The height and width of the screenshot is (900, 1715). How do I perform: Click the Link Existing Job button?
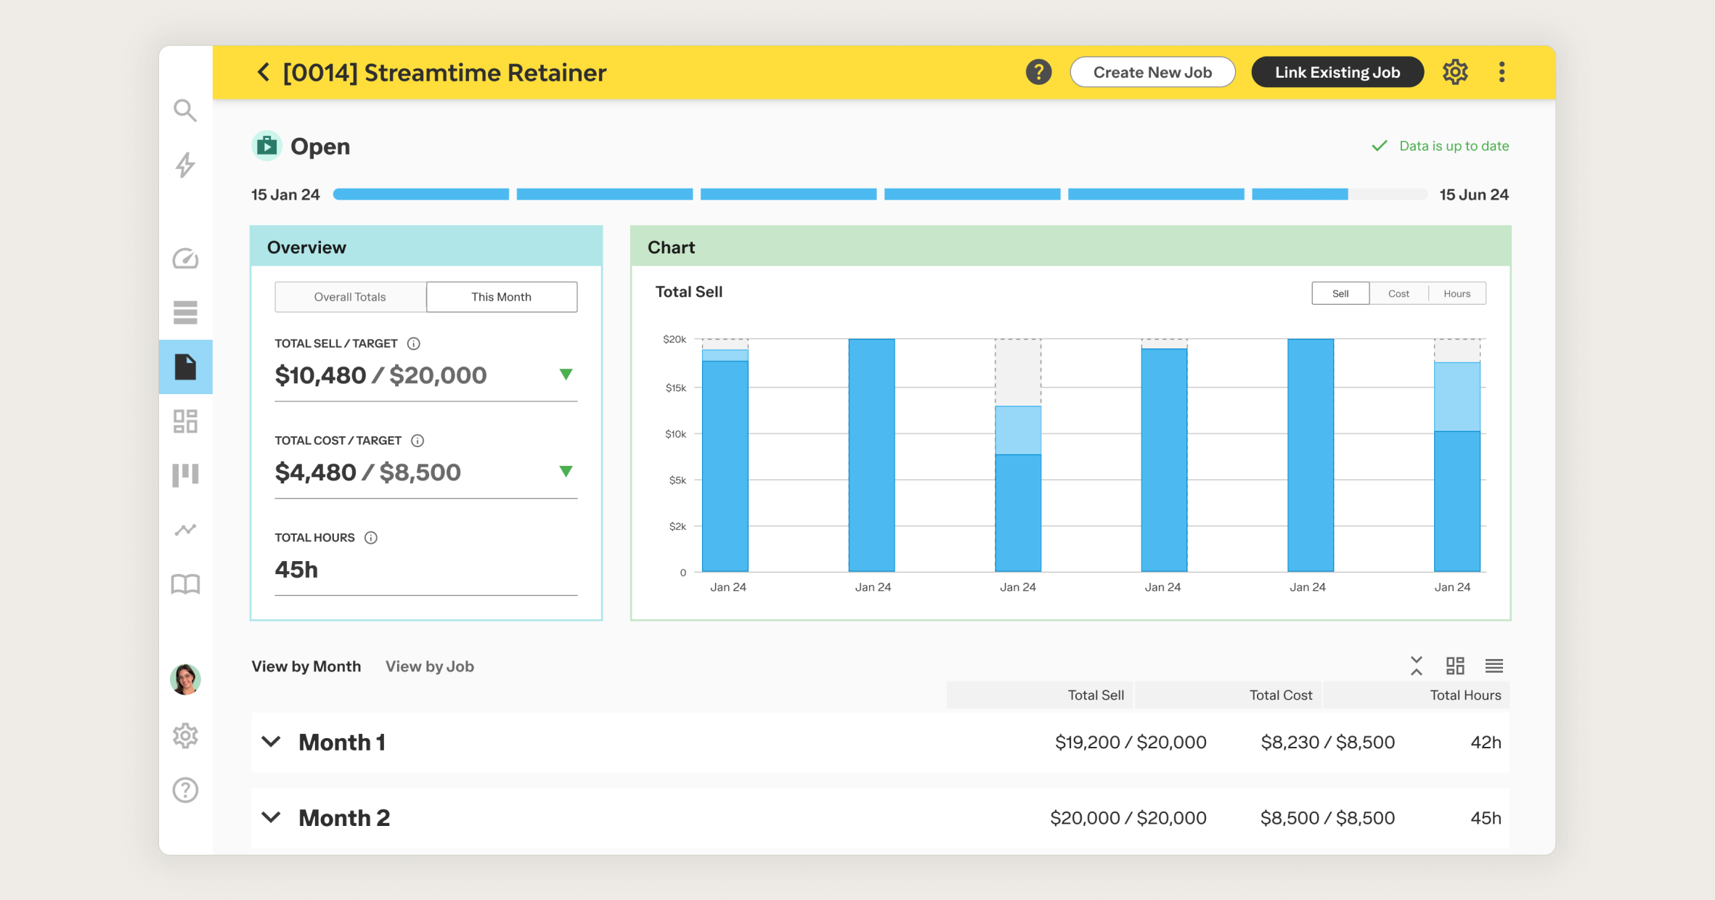point(1337,72)
